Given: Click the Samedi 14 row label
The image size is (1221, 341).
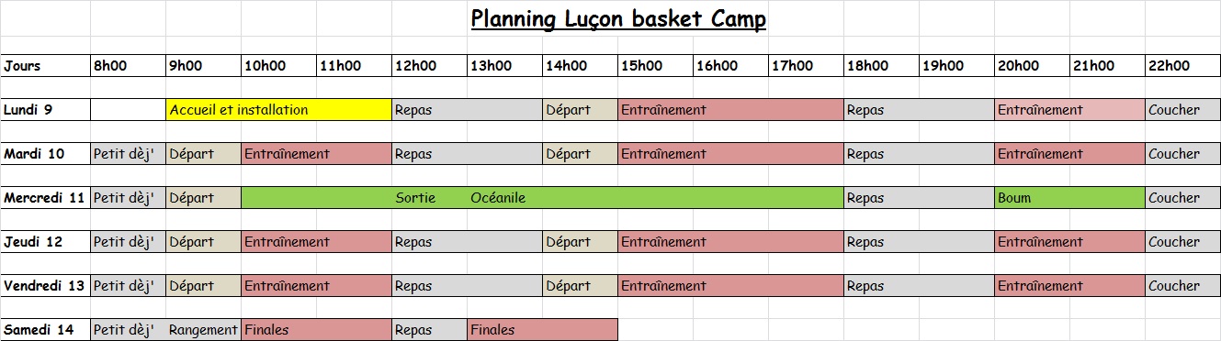Looking at the screenshot, I should [x=45, y=330].
